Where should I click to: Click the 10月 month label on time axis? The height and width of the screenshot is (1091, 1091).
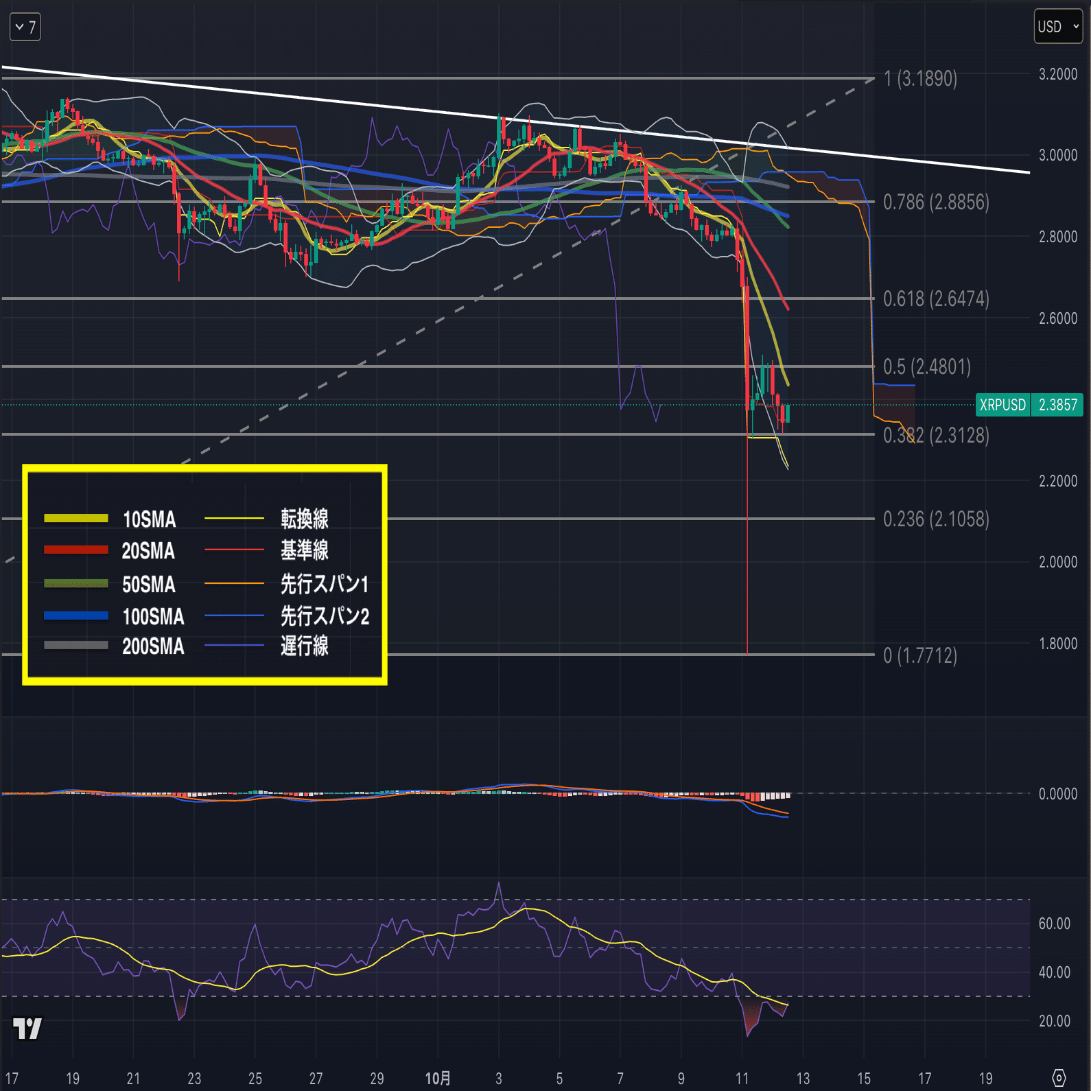pyautogui.click(x=438, y=1079)
